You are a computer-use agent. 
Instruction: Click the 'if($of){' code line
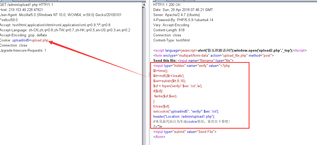[158, 91]
